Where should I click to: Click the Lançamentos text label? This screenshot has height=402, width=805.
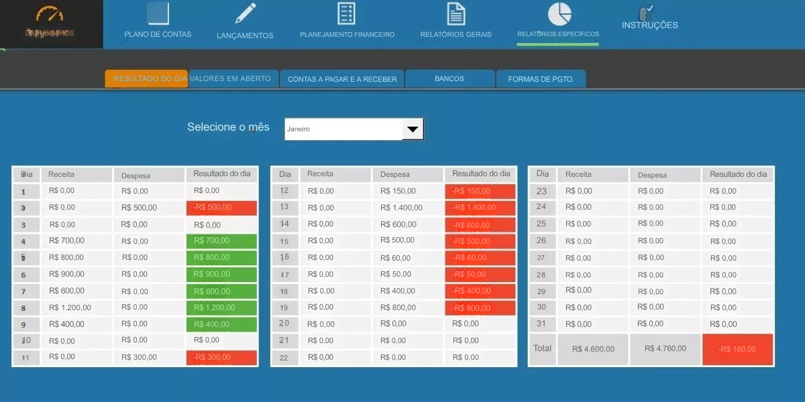pyautogui.click(x=246, y=36)
